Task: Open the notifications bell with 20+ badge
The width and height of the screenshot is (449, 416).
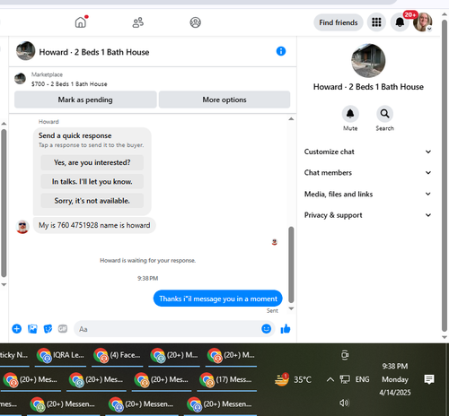Action: [x=400, y=22]
